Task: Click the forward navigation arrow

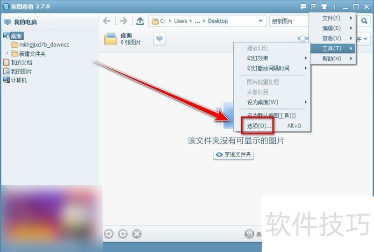Action: click(x=123, y=21)
